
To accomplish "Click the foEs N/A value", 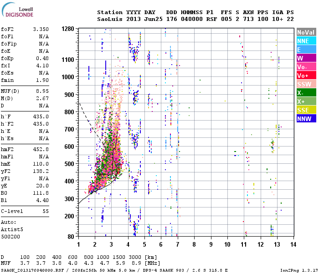I will click(44, 73).
